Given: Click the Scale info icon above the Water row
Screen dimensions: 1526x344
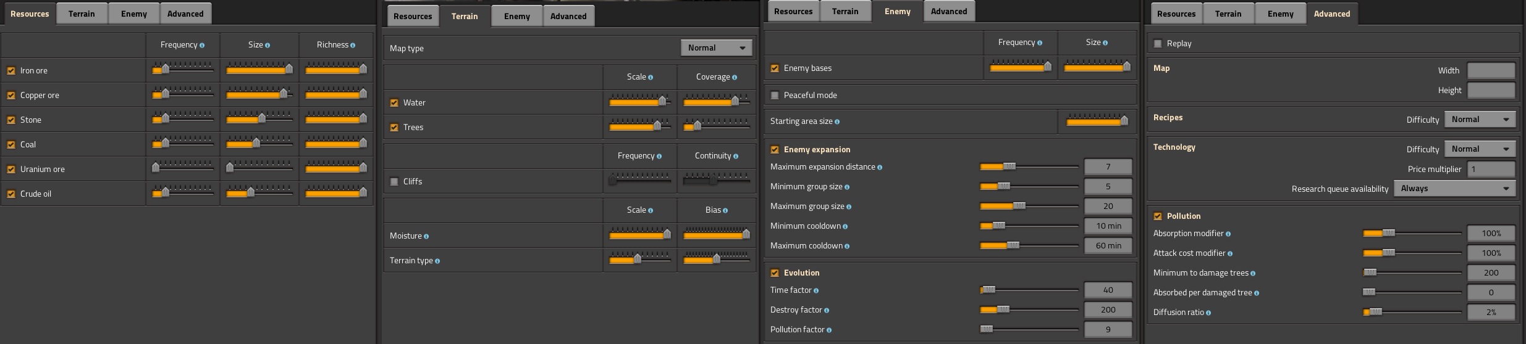Looking at the screenshot, I should point(651,77).
